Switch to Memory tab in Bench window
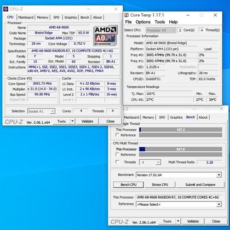230x230 pixels. [148, 117]
